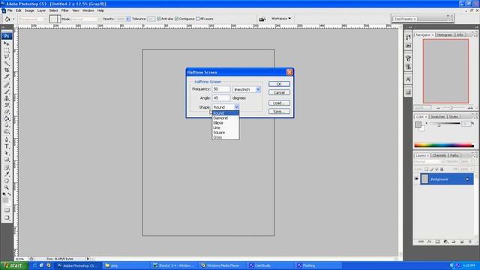Screen dimensions: 480x270
Task: Click Cancel in Halftone Screen dialog
Action: [279, 92]
